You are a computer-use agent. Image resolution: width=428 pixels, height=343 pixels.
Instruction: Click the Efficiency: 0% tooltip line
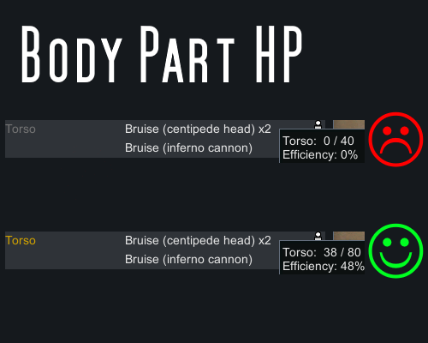[x=320, y=155]
